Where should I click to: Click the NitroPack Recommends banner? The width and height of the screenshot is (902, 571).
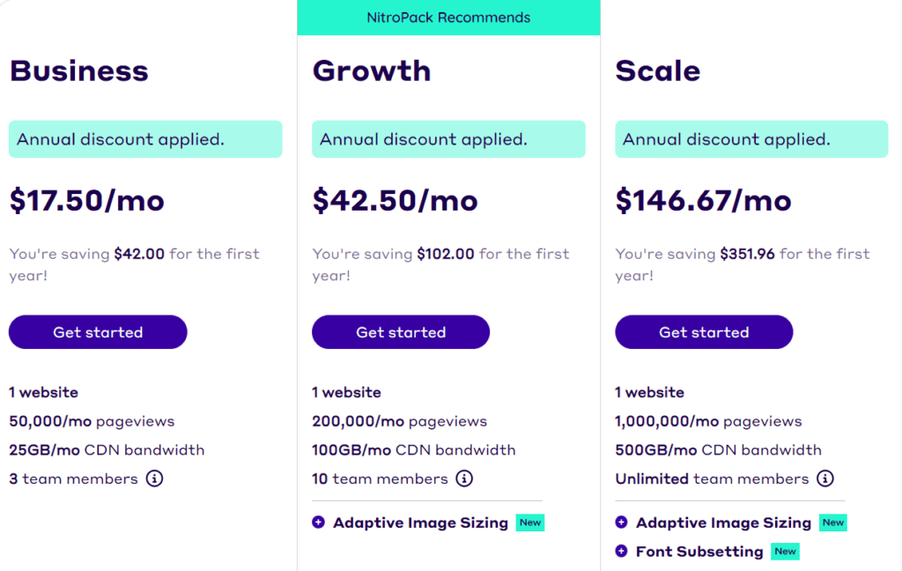point(448,18)
